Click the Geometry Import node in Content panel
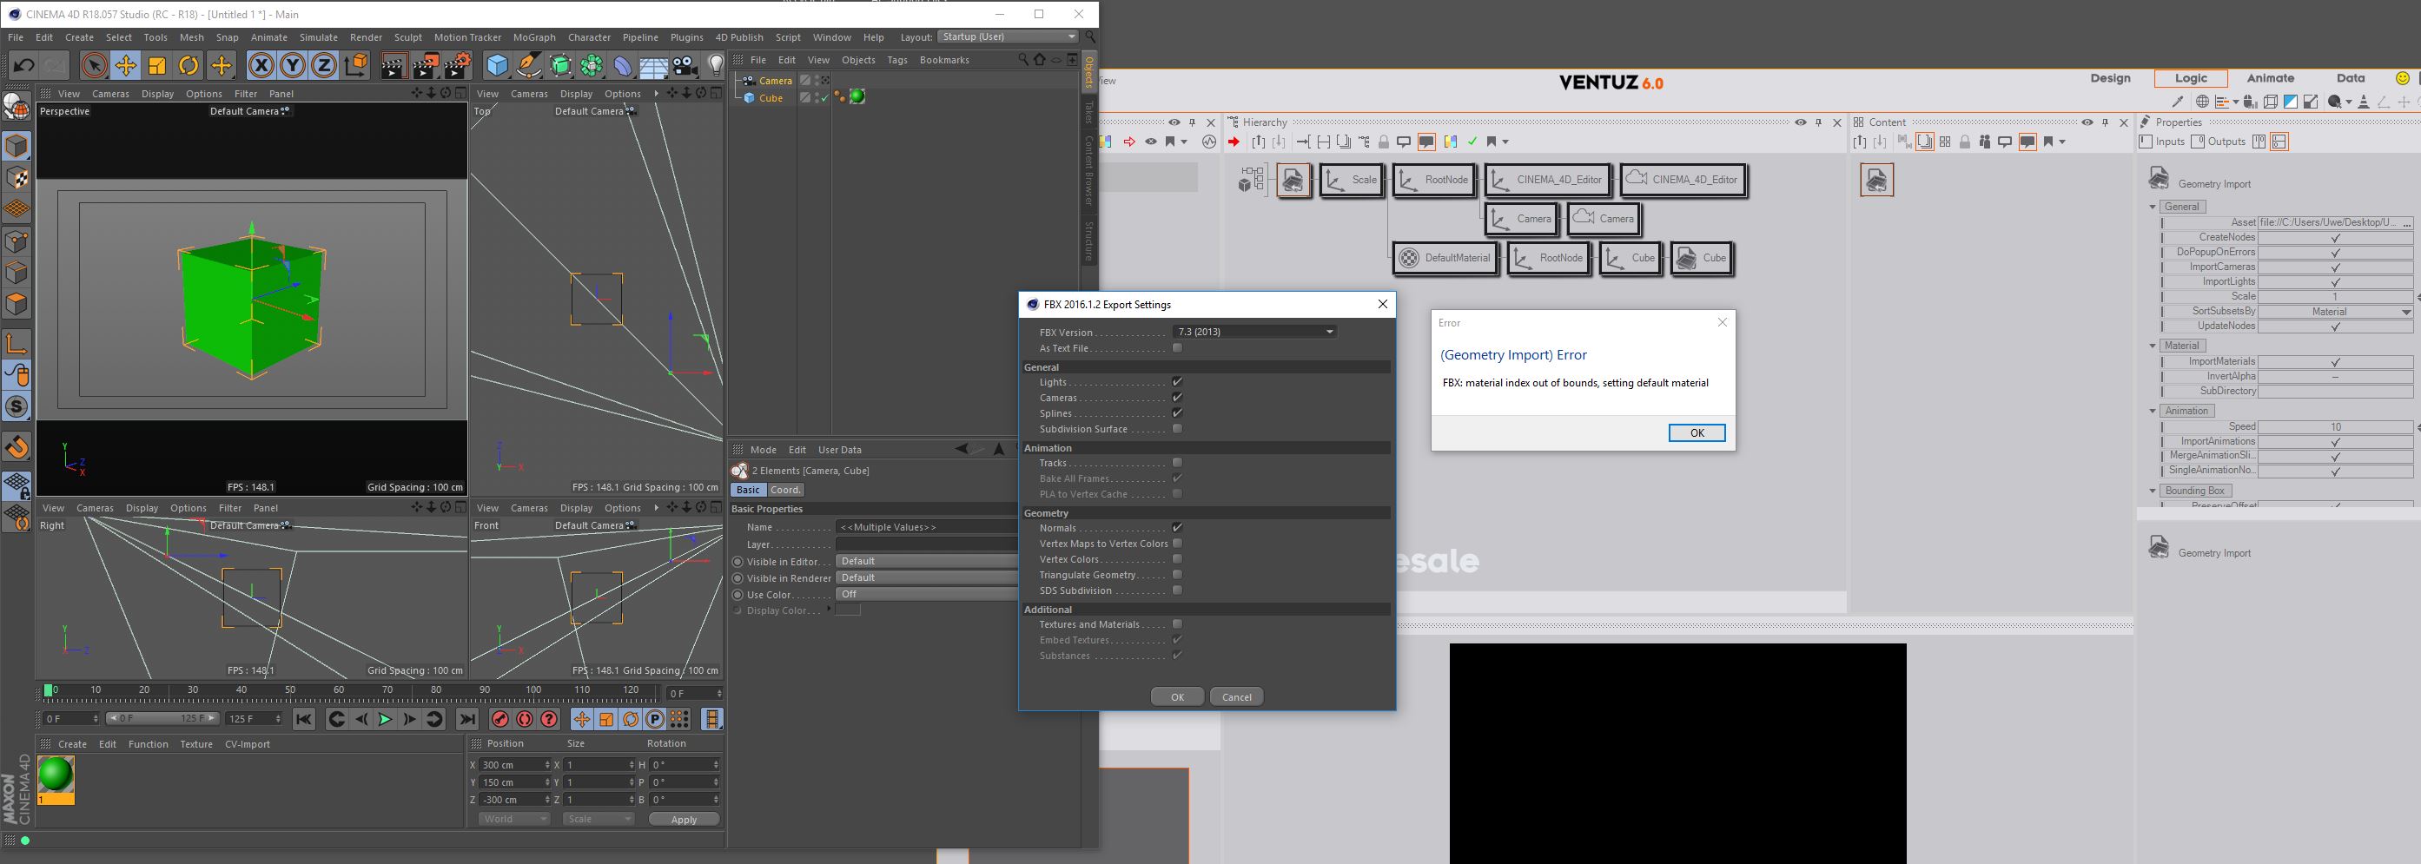2421x864 pixels. tap(1875, 180)
